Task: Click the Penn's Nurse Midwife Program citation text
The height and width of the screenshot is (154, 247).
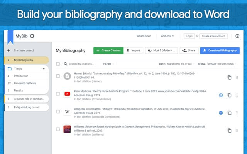Action: pyautogui.click(x=140, y=93)
